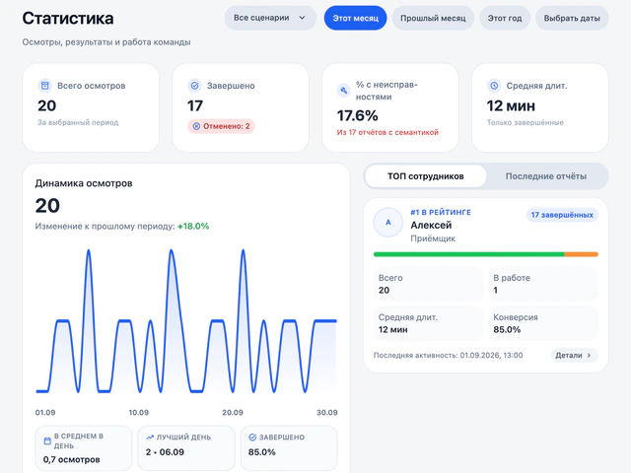Click the 'Всего 20' employee stat cell
The width and height of the screenshot is (631, 473).
pyautogui.click(x=428, y=284)
